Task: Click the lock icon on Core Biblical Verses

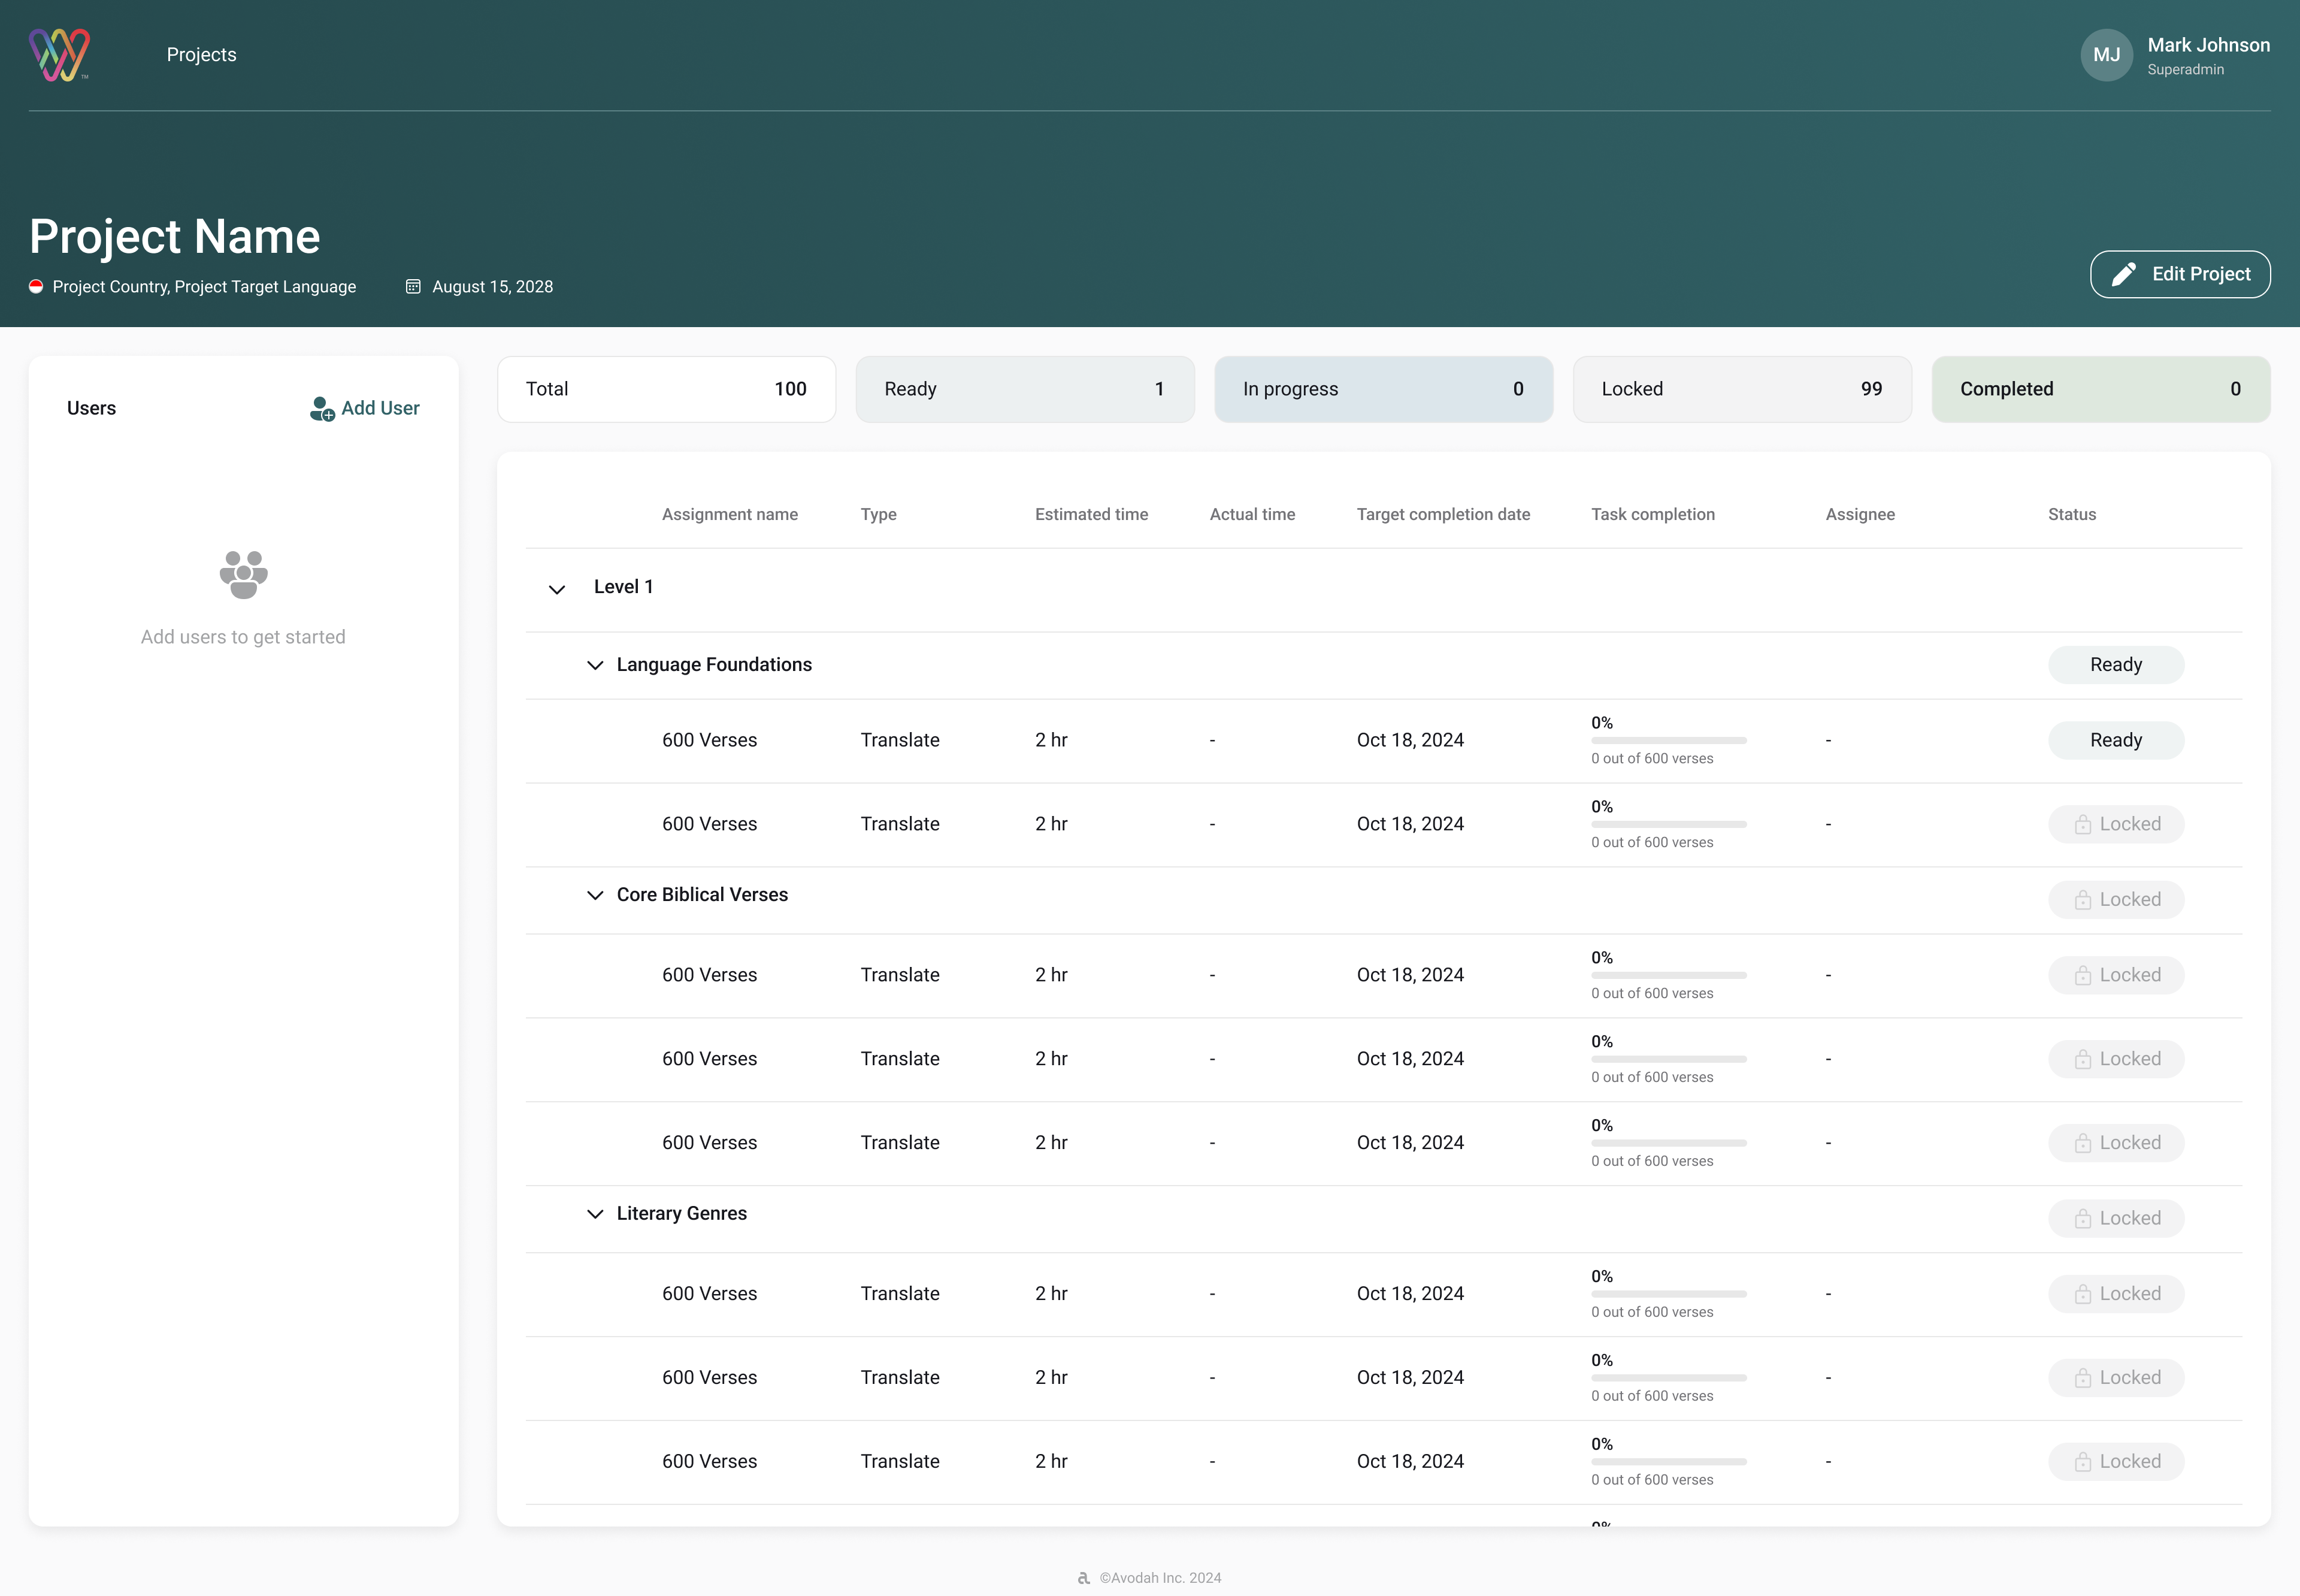Action: 2083,900
